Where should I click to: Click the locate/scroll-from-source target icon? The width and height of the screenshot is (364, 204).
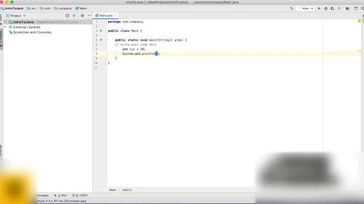(x=67, y=15)
